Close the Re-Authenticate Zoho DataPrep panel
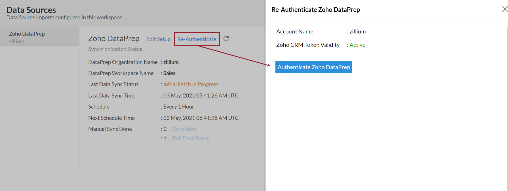Screen dimensions: 508x191 point(504,9)
